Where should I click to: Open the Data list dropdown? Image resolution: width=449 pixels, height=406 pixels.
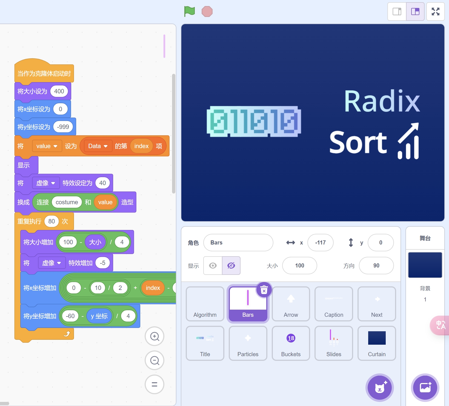pos(105,146)
